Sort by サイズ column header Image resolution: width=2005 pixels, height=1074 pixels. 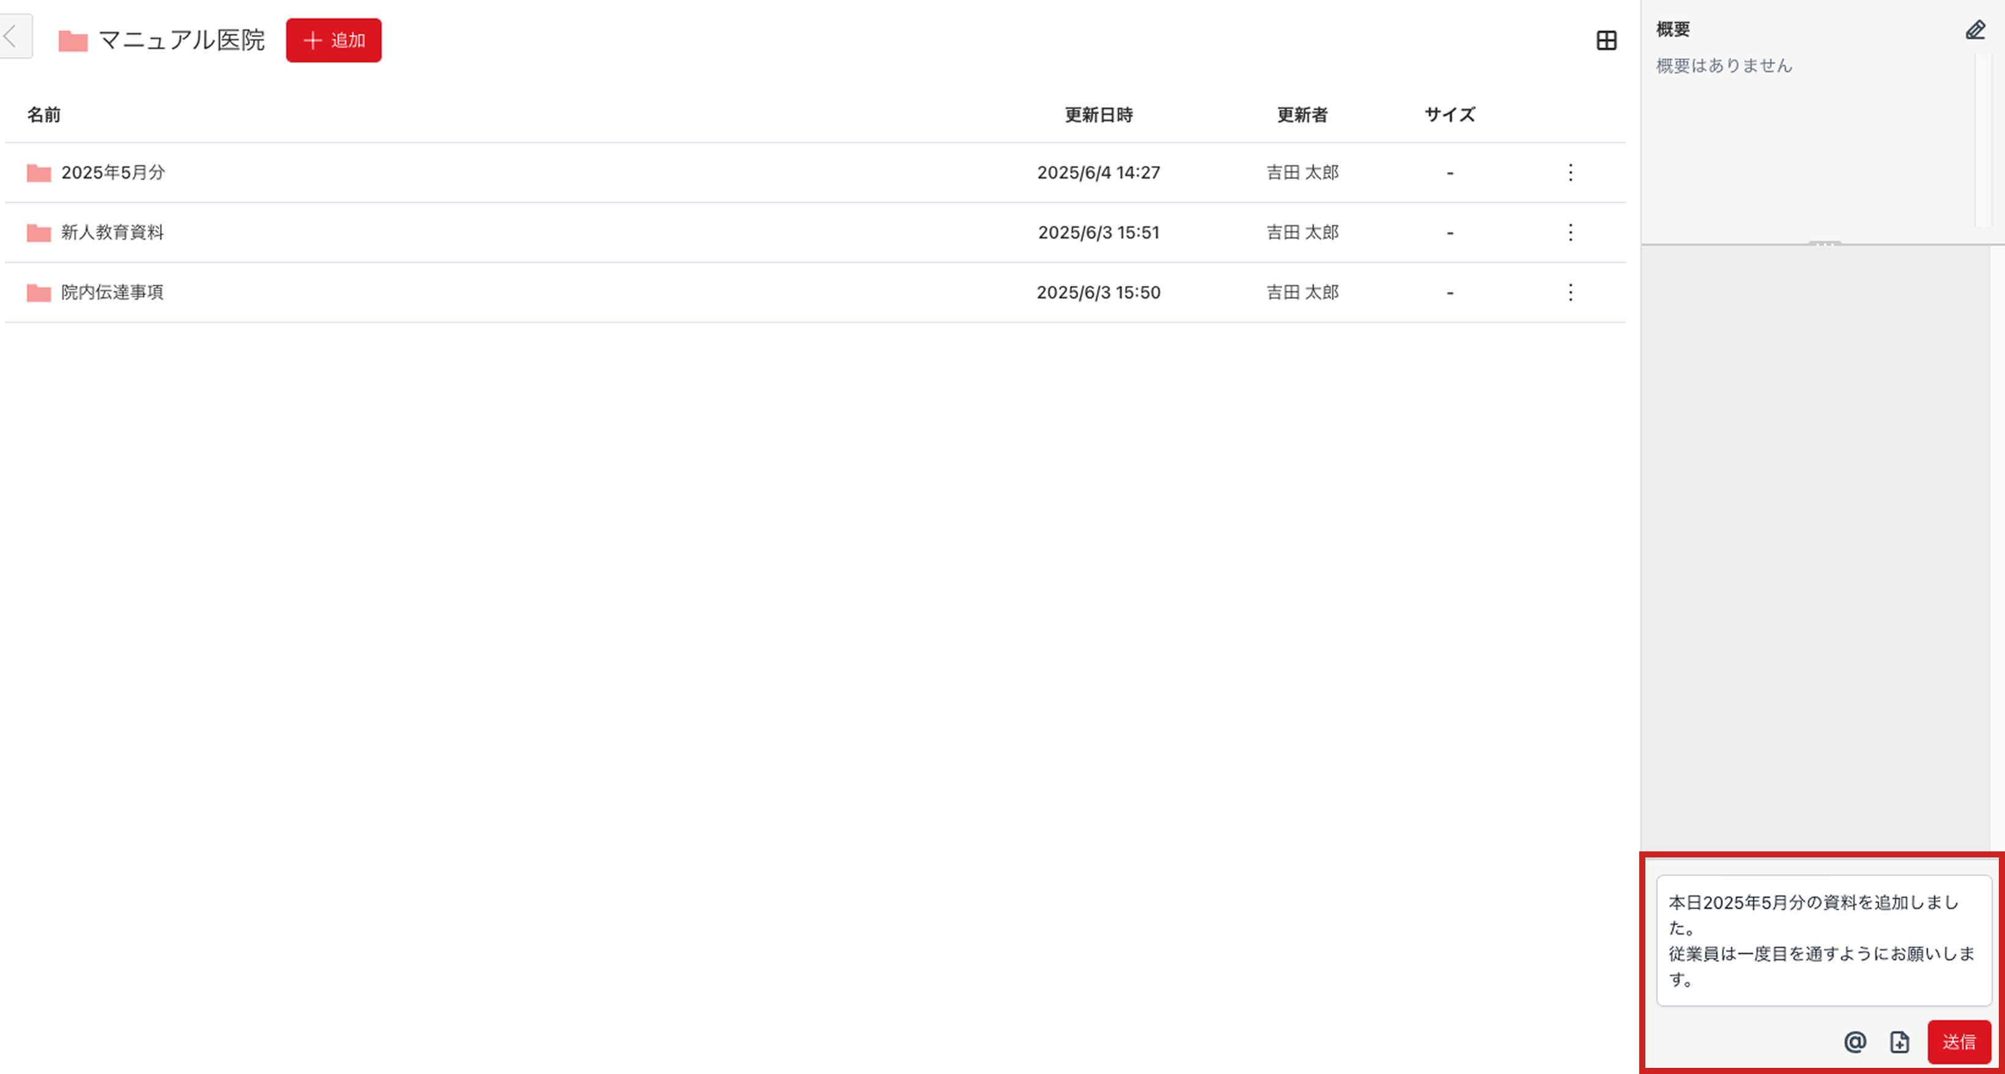[x=1449, y=114]
